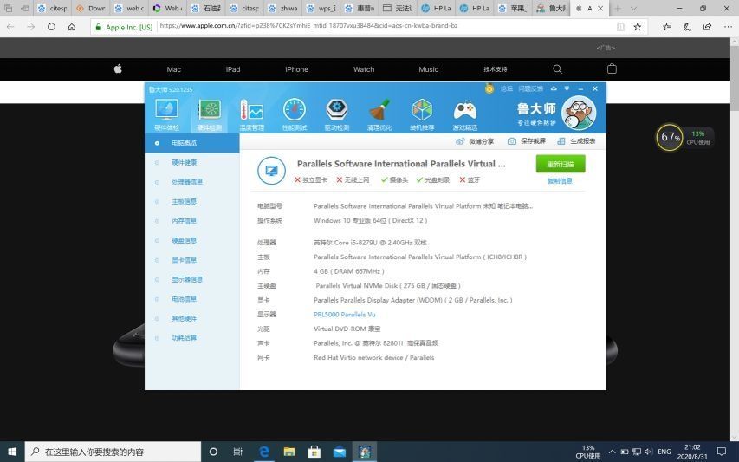Go to Watch in Apple navigation
Screen dimensions: 739x462
364,69
